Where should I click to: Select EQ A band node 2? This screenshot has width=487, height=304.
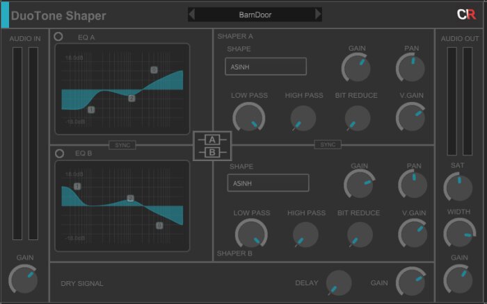131,99
